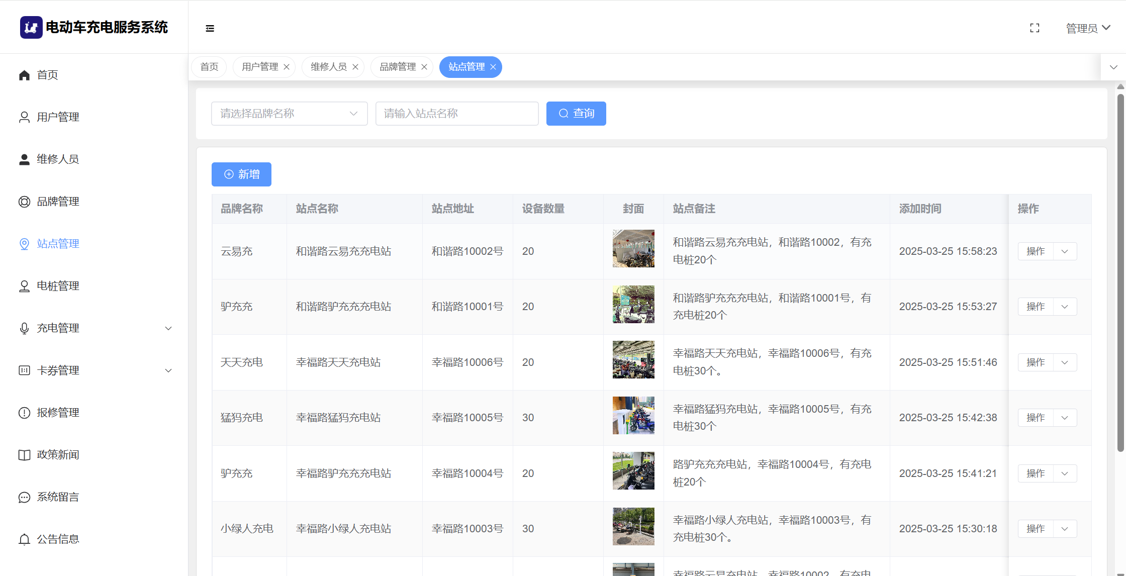1126x576 pixels.
Task: Click the 请输入站点名称 input field
Action: pyautogui.click(x=456, y=114)
